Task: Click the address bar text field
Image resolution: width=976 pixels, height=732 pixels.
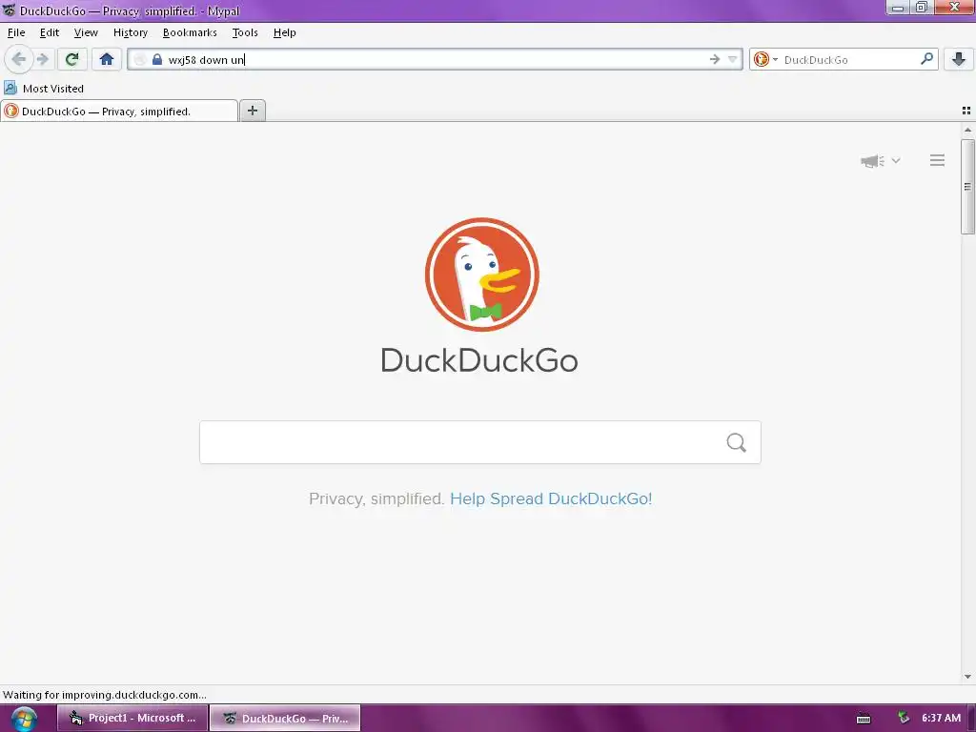Action: pos(436,59)
